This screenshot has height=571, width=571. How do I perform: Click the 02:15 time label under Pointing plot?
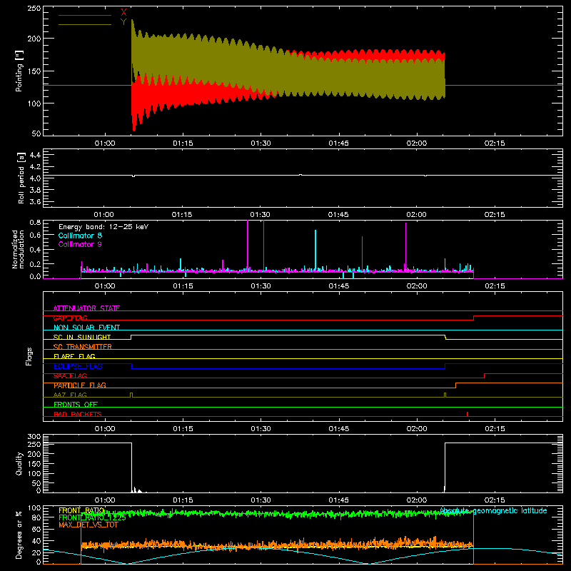[495, 143]
